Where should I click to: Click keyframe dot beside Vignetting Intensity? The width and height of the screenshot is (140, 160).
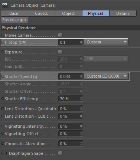[3, 126]
